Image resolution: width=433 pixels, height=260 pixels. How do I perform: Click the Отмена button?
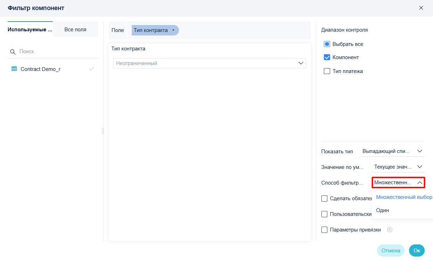[391, 251]
